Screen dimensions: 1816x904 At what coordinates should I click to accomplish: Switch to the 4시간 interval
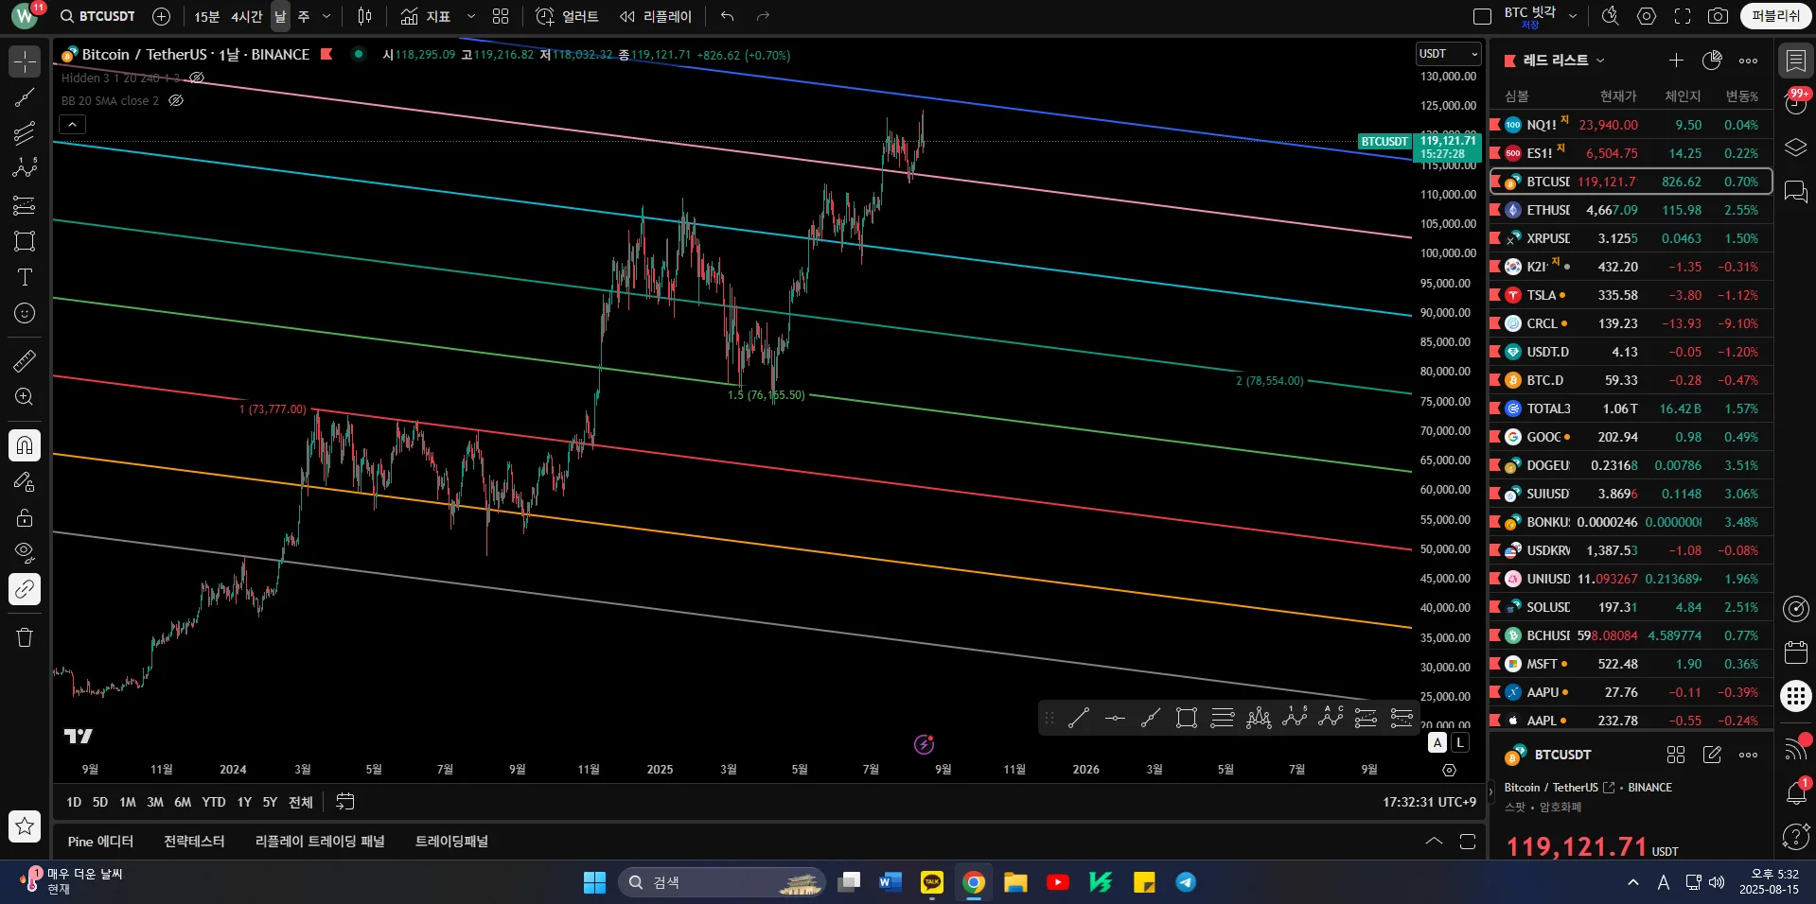247,16
